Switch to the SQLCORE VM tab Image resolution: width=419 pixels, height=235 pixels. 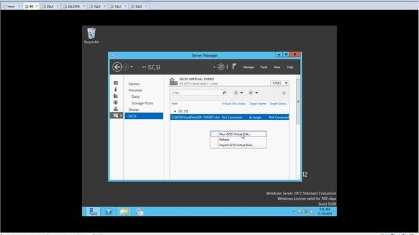click(73, 7)
